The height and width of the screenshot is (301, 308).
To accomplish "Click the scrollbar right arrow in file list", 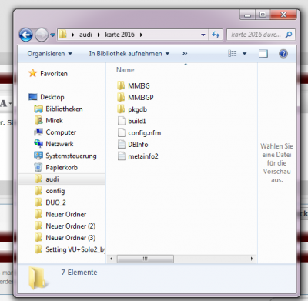I will (x=252, y=259).
